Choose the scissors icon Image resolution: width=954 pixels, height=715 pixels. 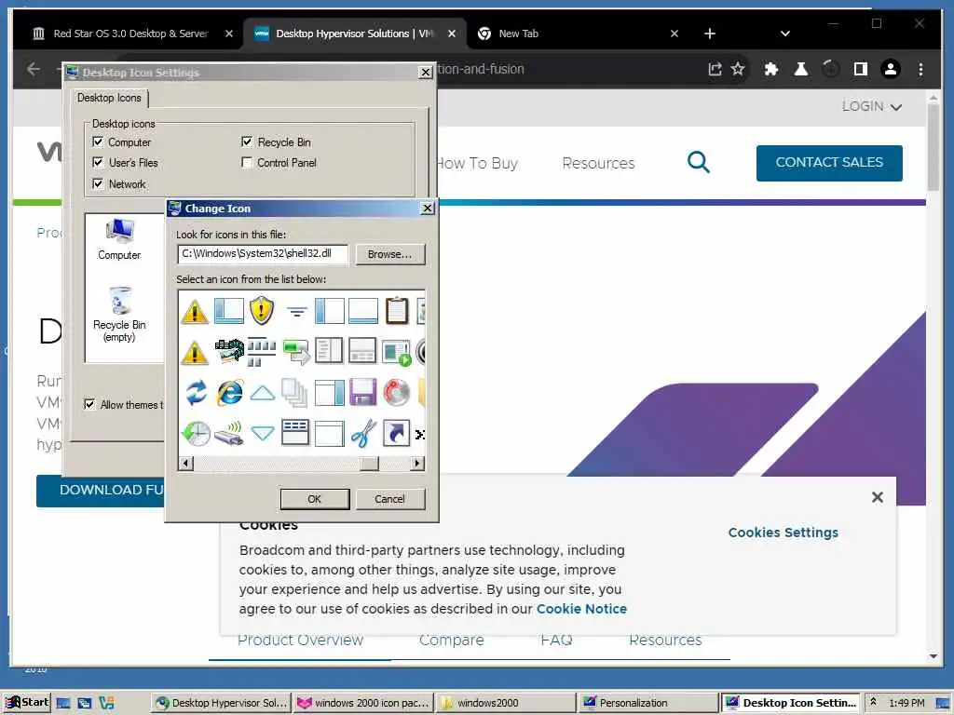pos(363,433)
